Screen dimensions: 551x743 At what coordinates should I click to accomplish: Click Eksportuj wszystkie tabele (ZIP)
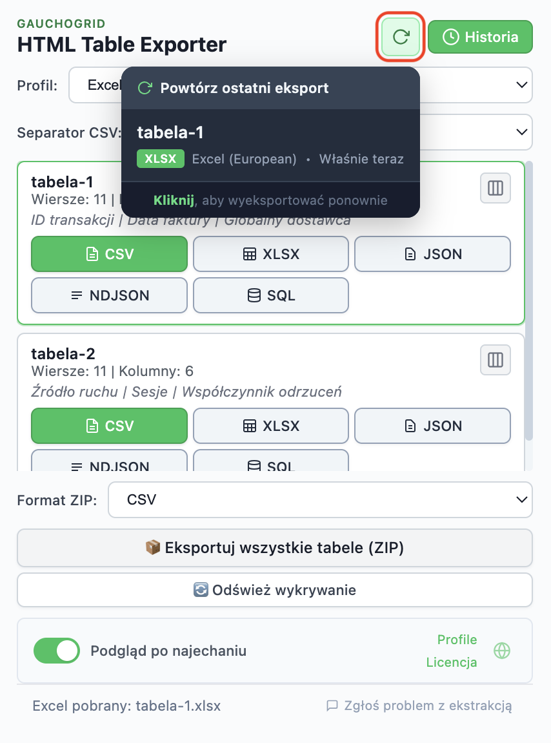[275, 548]
